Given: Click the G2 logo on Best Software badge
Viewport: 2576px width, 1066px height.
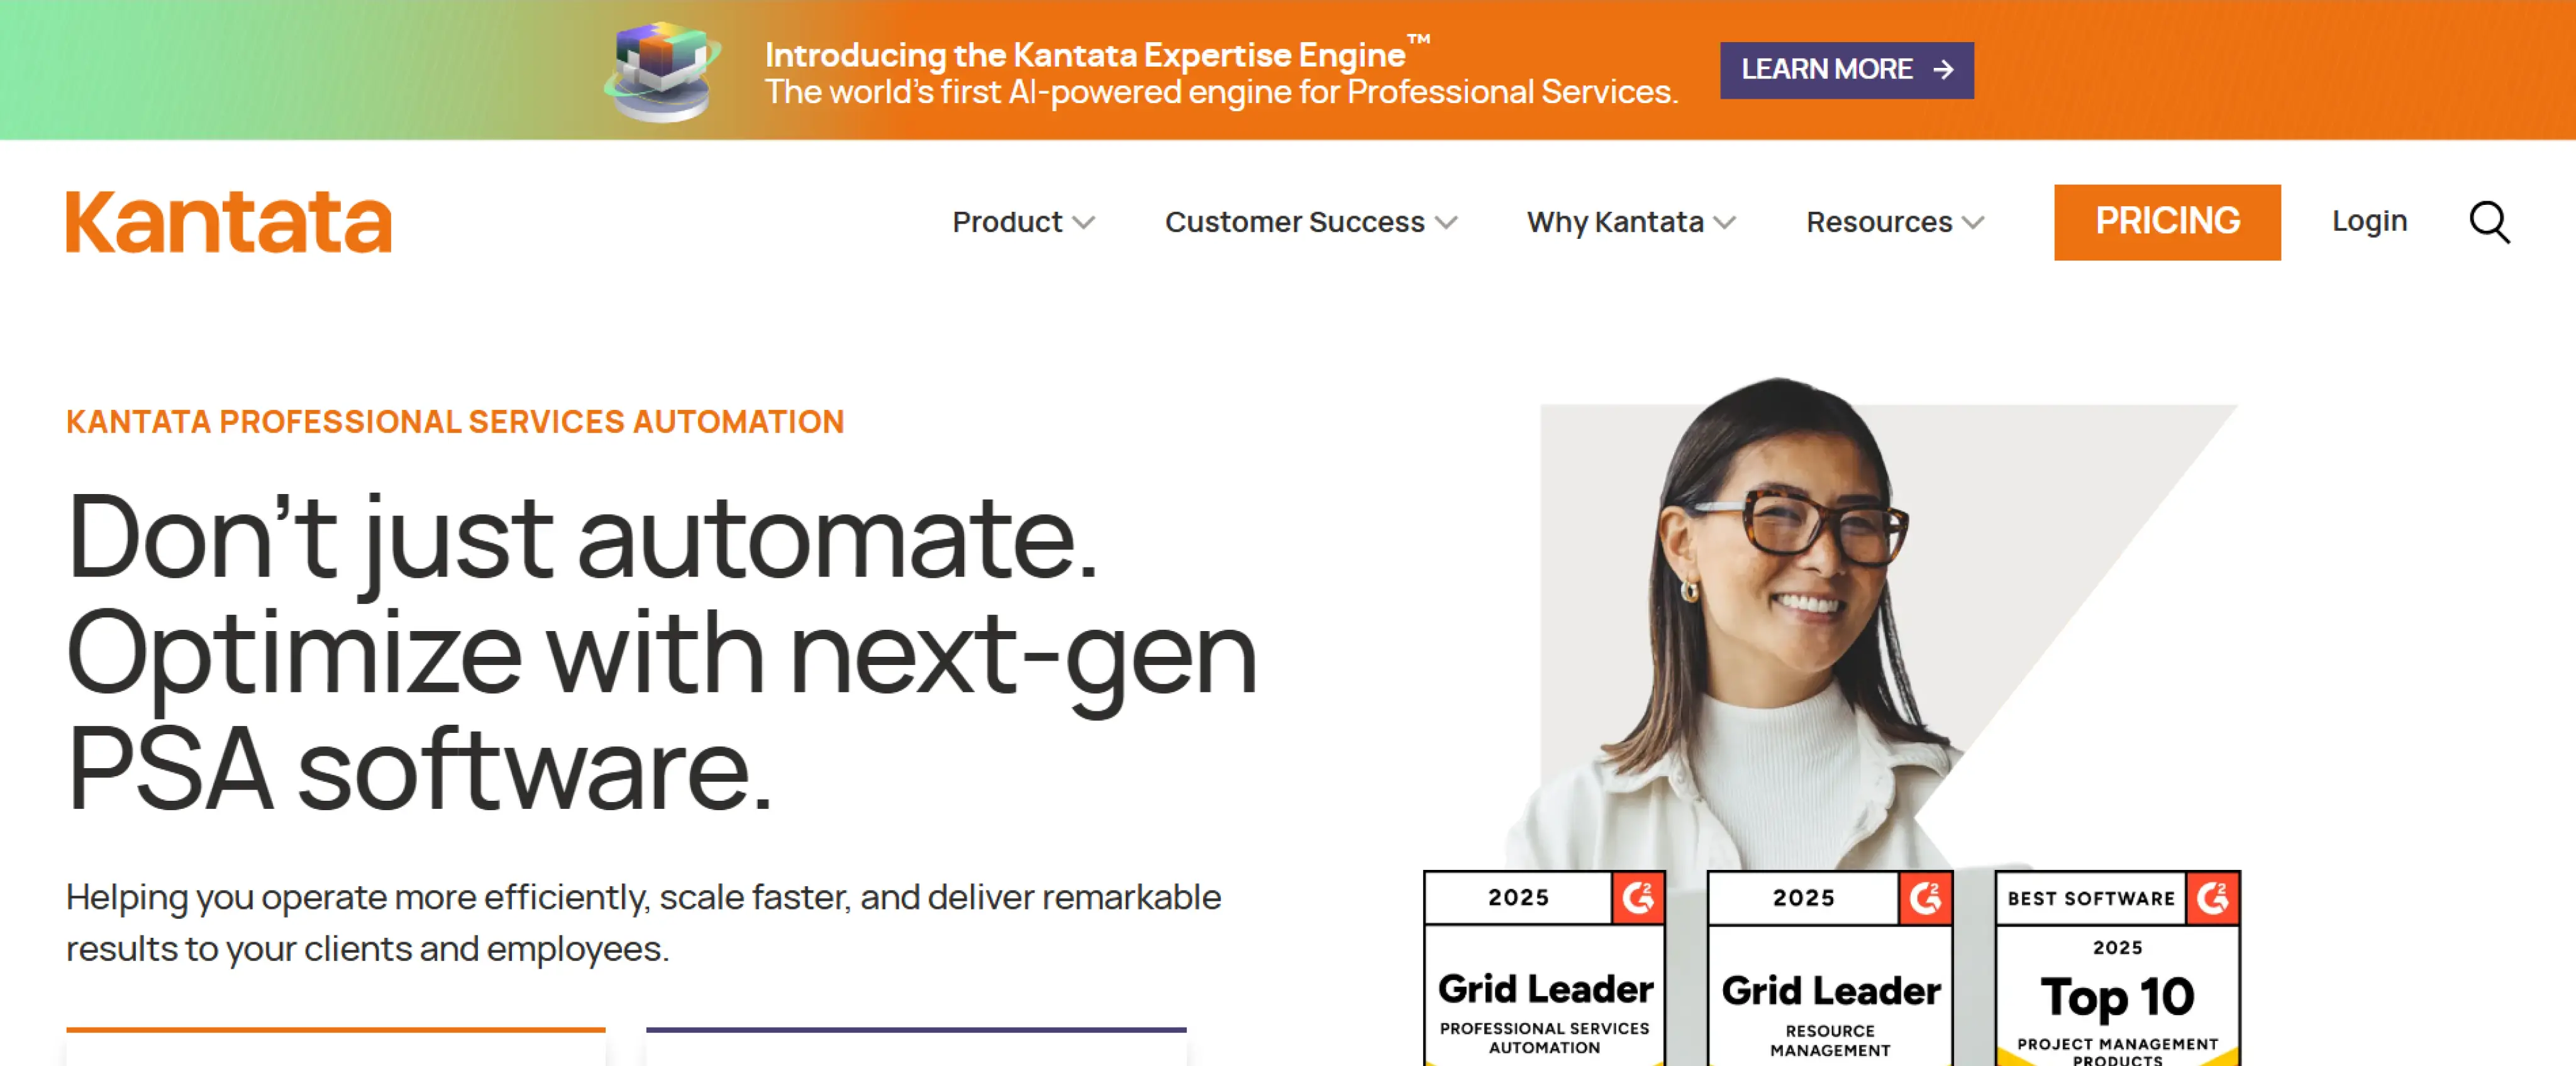Looking at the screenshot, I should point(2212,897).
